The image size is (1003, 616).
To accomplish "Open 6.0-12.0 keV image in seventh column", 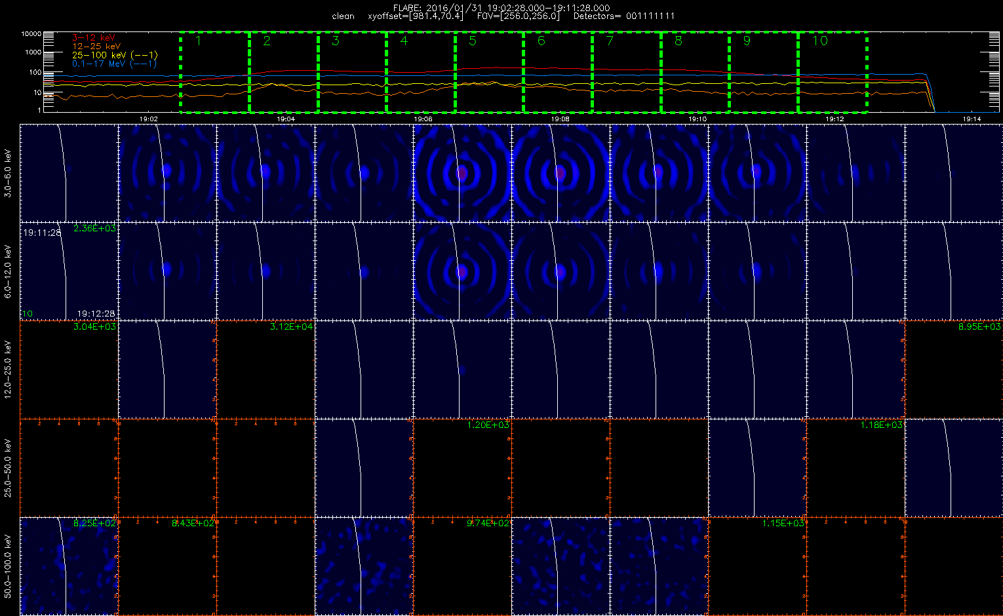I will 659,271.
